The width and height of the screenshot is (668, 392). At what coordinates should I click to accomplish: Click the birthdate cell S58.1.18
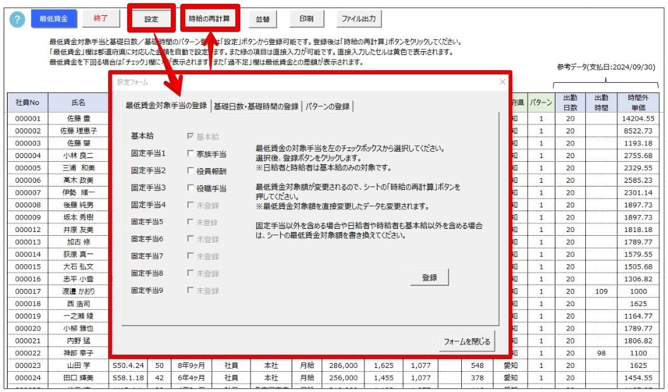tap(128, 377)
